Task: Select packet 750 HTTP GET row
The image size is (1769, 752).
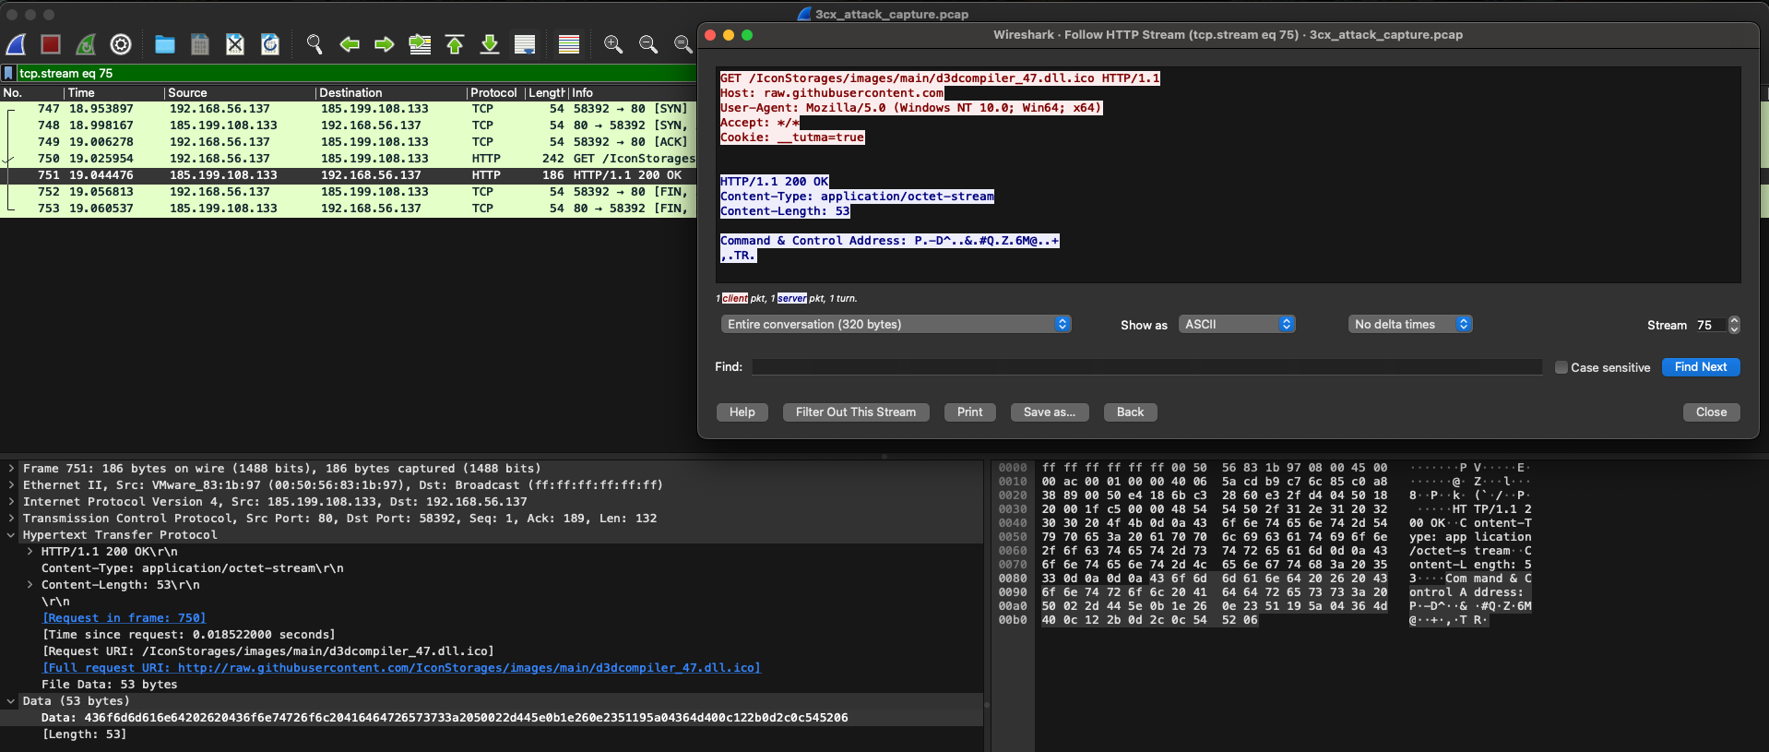Action: (x=348, y=159)
